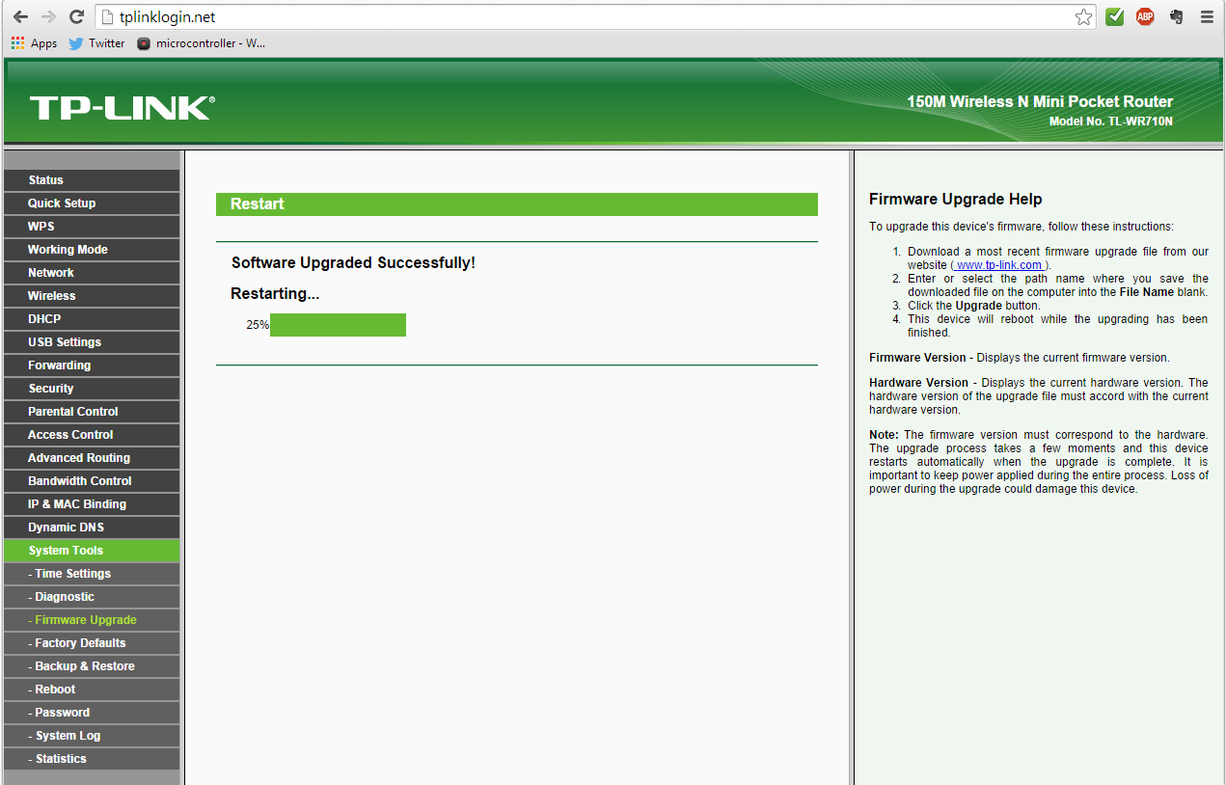The height and width of the screenshot is (785, 1226).
Task: Open the Adblock Plus extension icon
Action: click(1145, 17)
